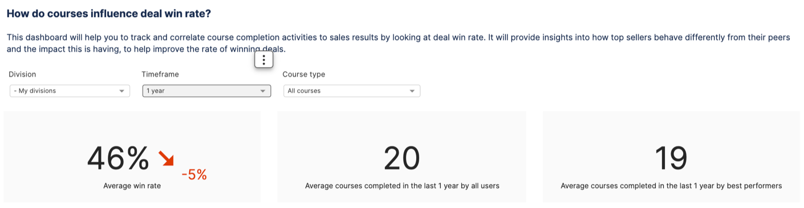
Task: Click the red downward trend arrow
Action: pyautogui.click(x=167, y=159)
